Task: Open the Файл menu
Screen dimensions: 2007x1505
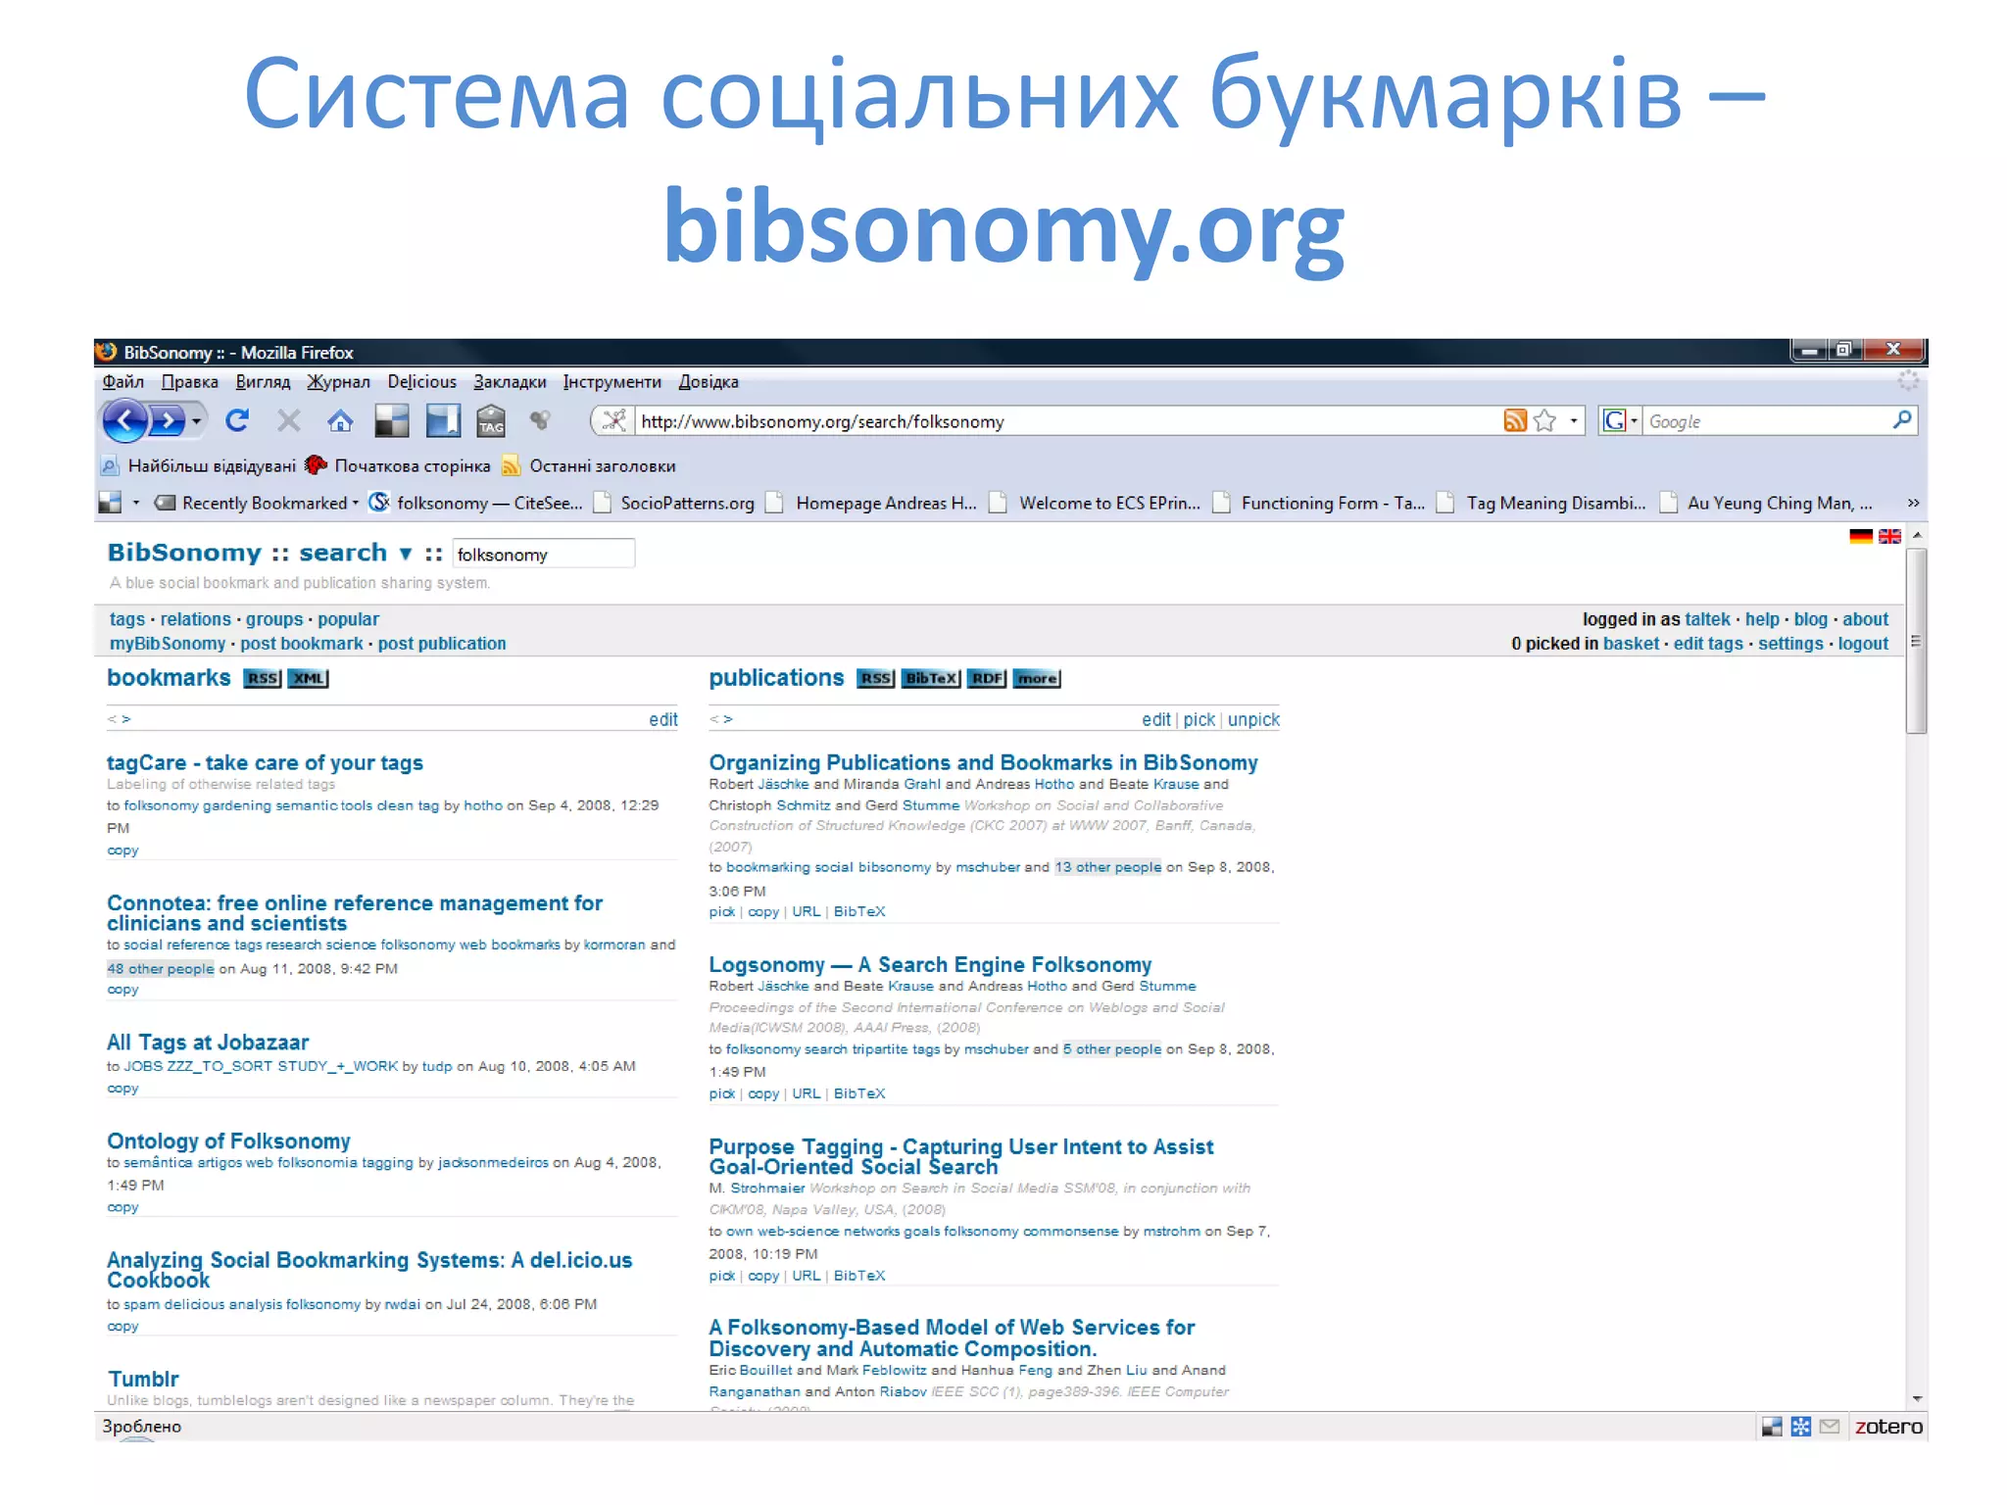Action: click(x=123, y=382)
